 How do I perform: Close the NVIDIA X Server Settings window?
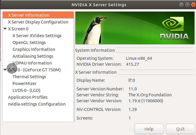point(193,5)
